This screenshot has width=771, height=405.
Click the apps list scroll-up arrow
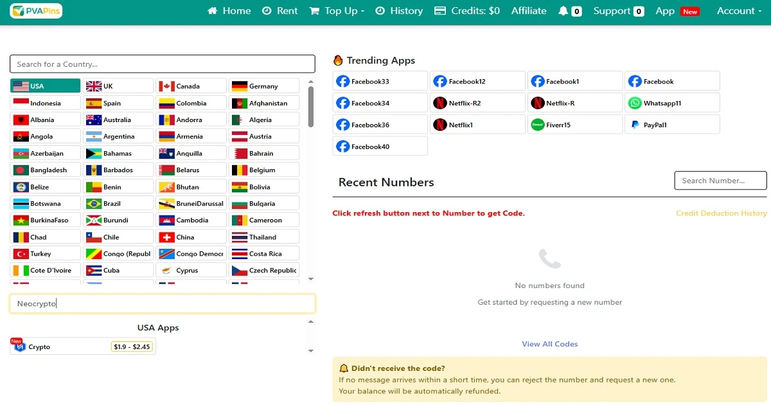pyautogui.click(x=311, y=321)
